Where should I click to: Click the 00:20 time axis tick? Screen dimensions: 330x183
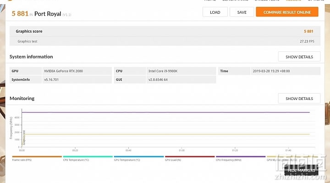pos(75,150)
